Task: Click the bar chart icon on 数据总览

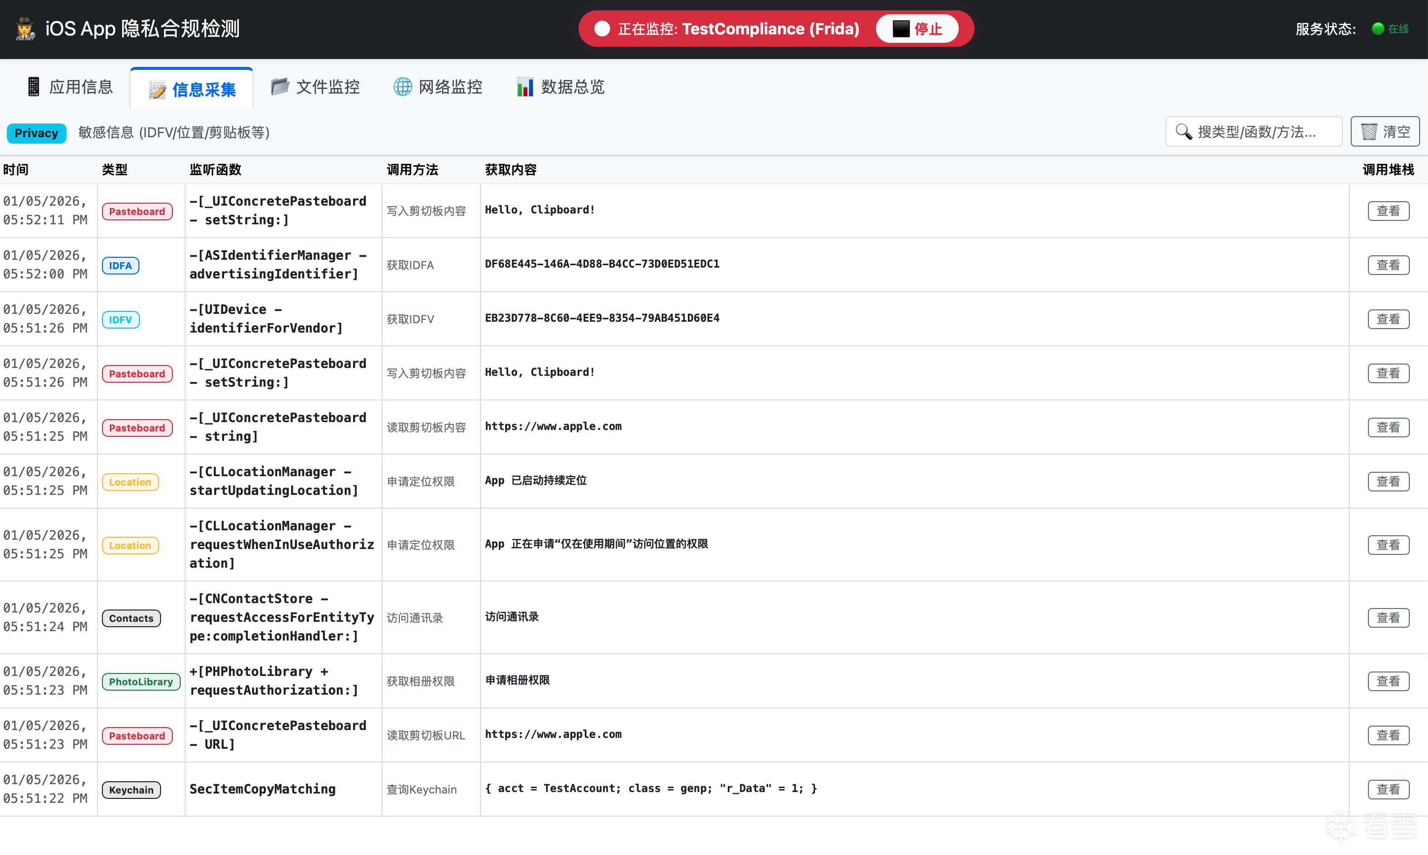Action: [x=524, y=87]
